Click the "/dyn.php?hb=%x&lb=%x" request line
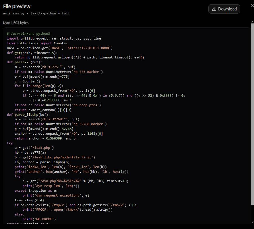 click(x=75, y=181)
